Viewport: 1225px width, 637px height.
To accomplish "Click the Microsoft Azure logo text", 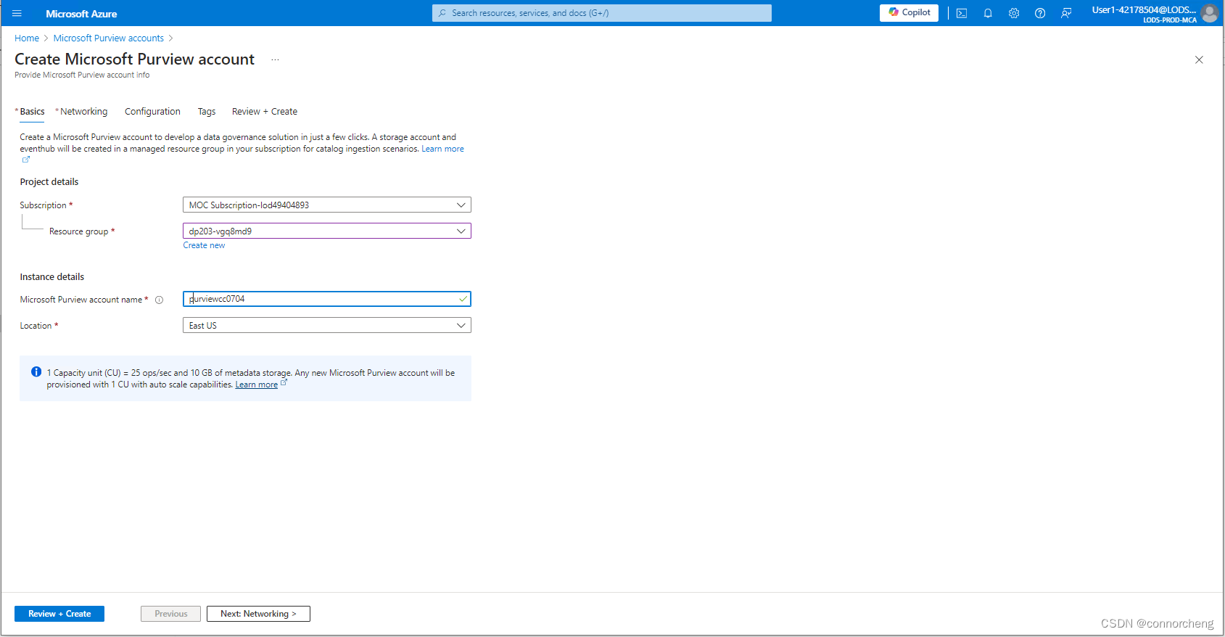I will coord(81,14).
